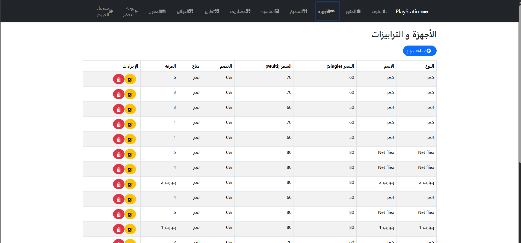Edit the ps5 device in room 3
Screen dimensions: 521x243
[130, 94]
